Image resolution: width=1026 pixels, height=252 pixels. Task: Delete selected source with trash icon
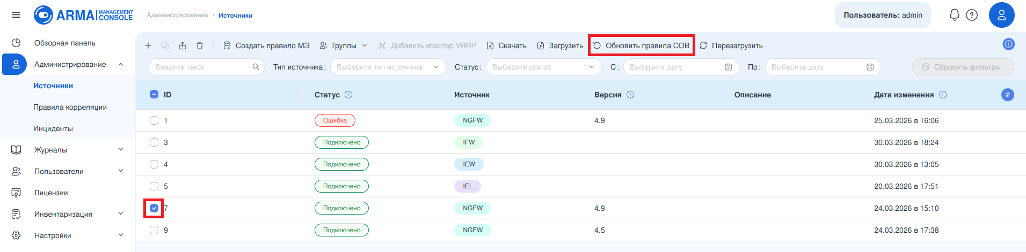pos(200,45)
